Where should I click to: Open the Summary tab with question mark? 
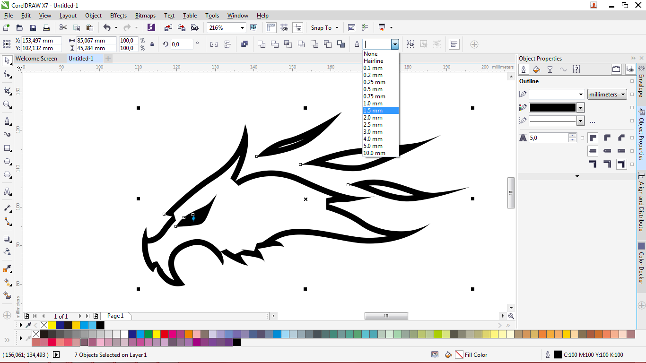(576, 69)
